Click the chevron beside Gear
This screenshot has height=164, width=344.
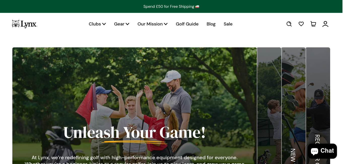127,24
